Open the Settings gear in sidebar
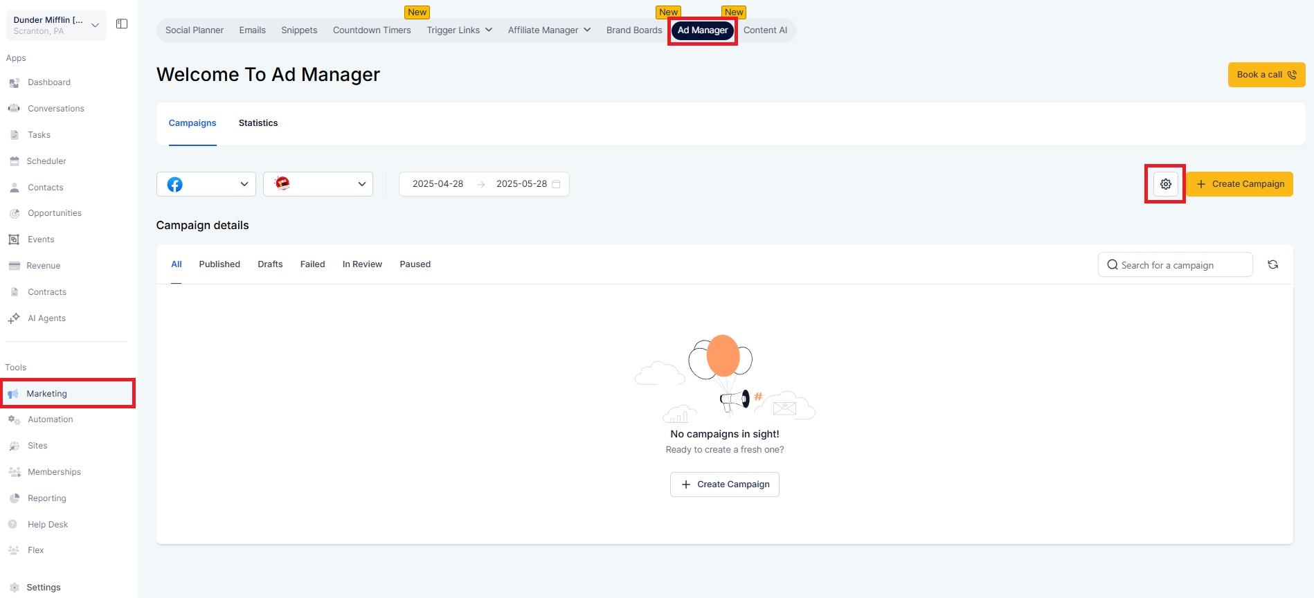Viewport: 1314px width, 598px height. (x=15, y=588)
